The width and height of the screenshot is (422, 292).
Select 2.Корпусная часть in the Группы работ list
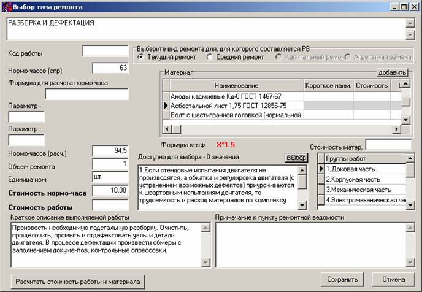tap(365, 180)
